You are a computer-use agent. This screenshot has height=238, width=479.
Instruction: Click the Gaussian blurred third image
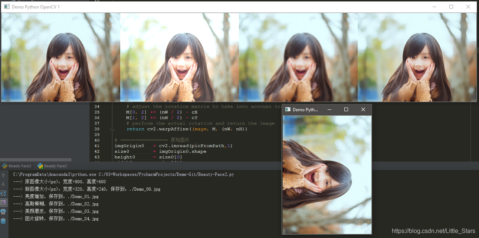click(x=298, y=57)
